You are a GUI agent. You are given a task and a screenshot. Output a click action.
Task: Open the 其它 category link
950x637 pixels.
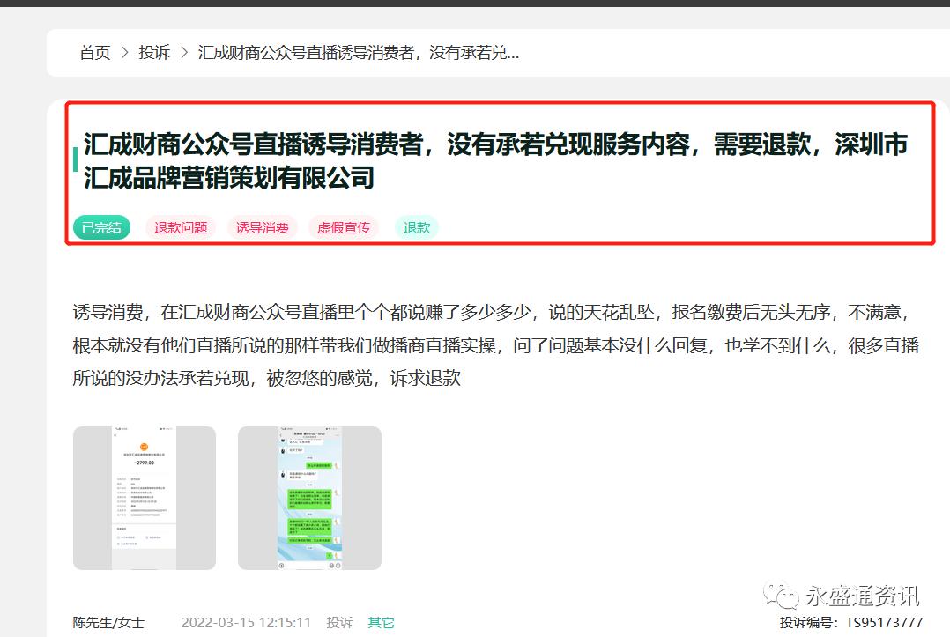tap(381, 622)
